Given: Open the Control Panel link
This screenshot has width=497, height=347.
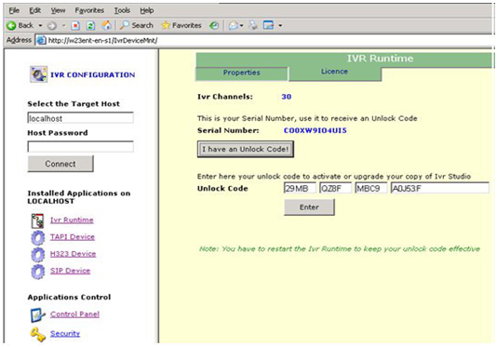Looking at the screenshot, I should pyautogui.click(x=74, y=314).
